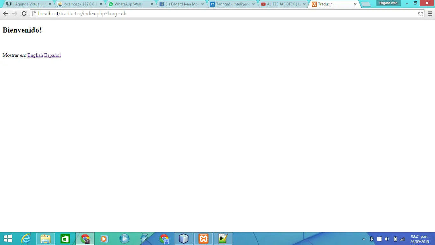
Task: Close the Edgard Ivan Facebook tab
Action: [203, 4]
